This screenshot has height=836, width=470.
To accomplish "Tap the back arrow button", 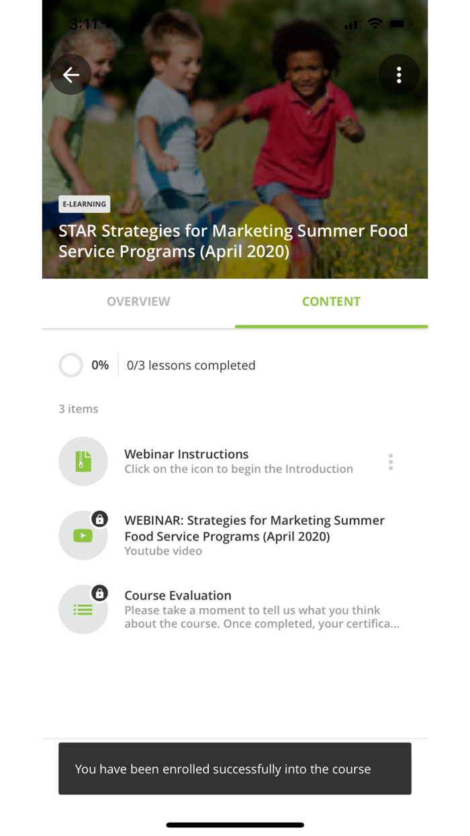I will tap(71, 75).
